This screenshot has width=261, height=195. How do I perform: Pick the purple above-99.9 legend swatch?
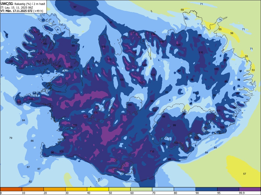click(x=250, y=189)
